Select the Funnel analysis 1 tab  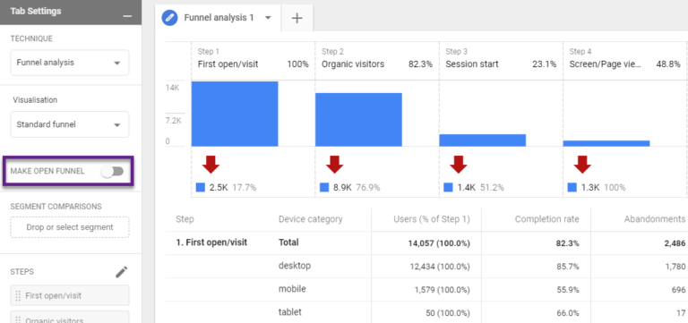pos(219,18)
